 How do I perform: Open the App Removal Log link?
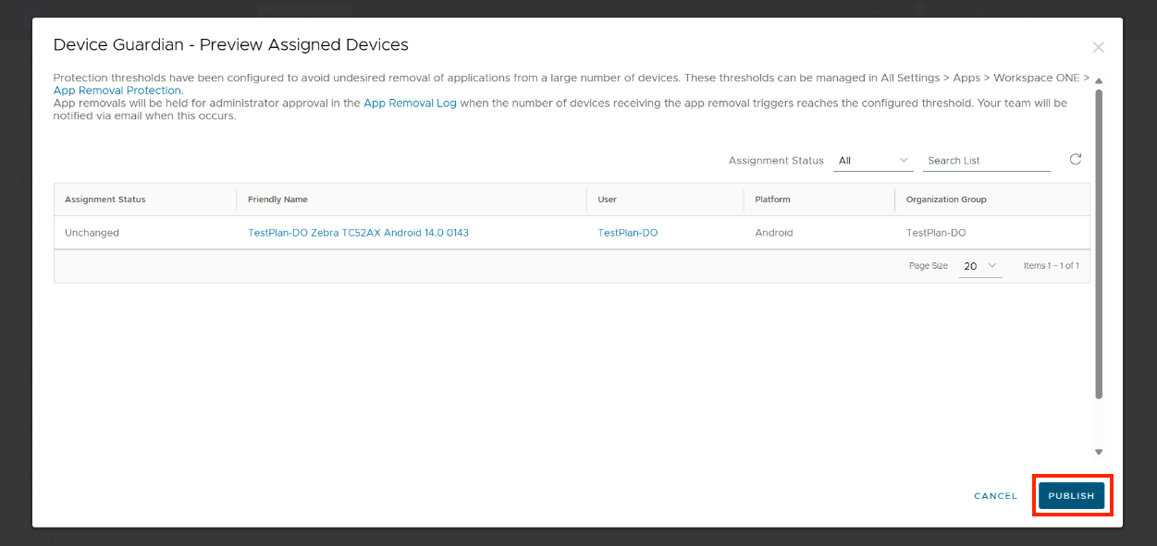pos(410,103)
